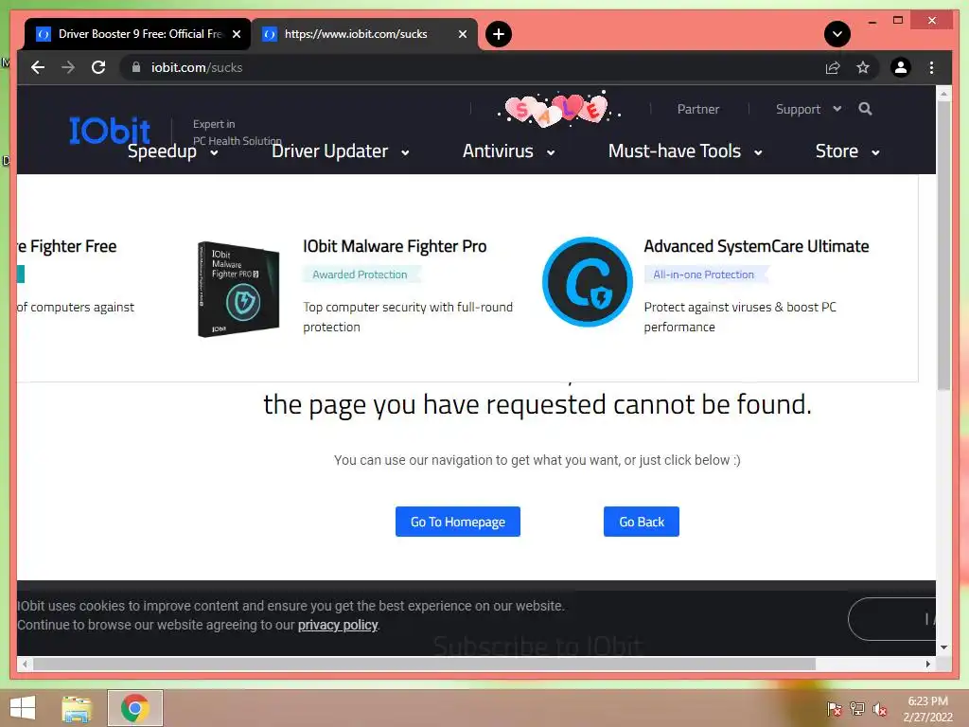
Task: Open the Store menu
Action: pyautogui.click(x=848, y=151)
